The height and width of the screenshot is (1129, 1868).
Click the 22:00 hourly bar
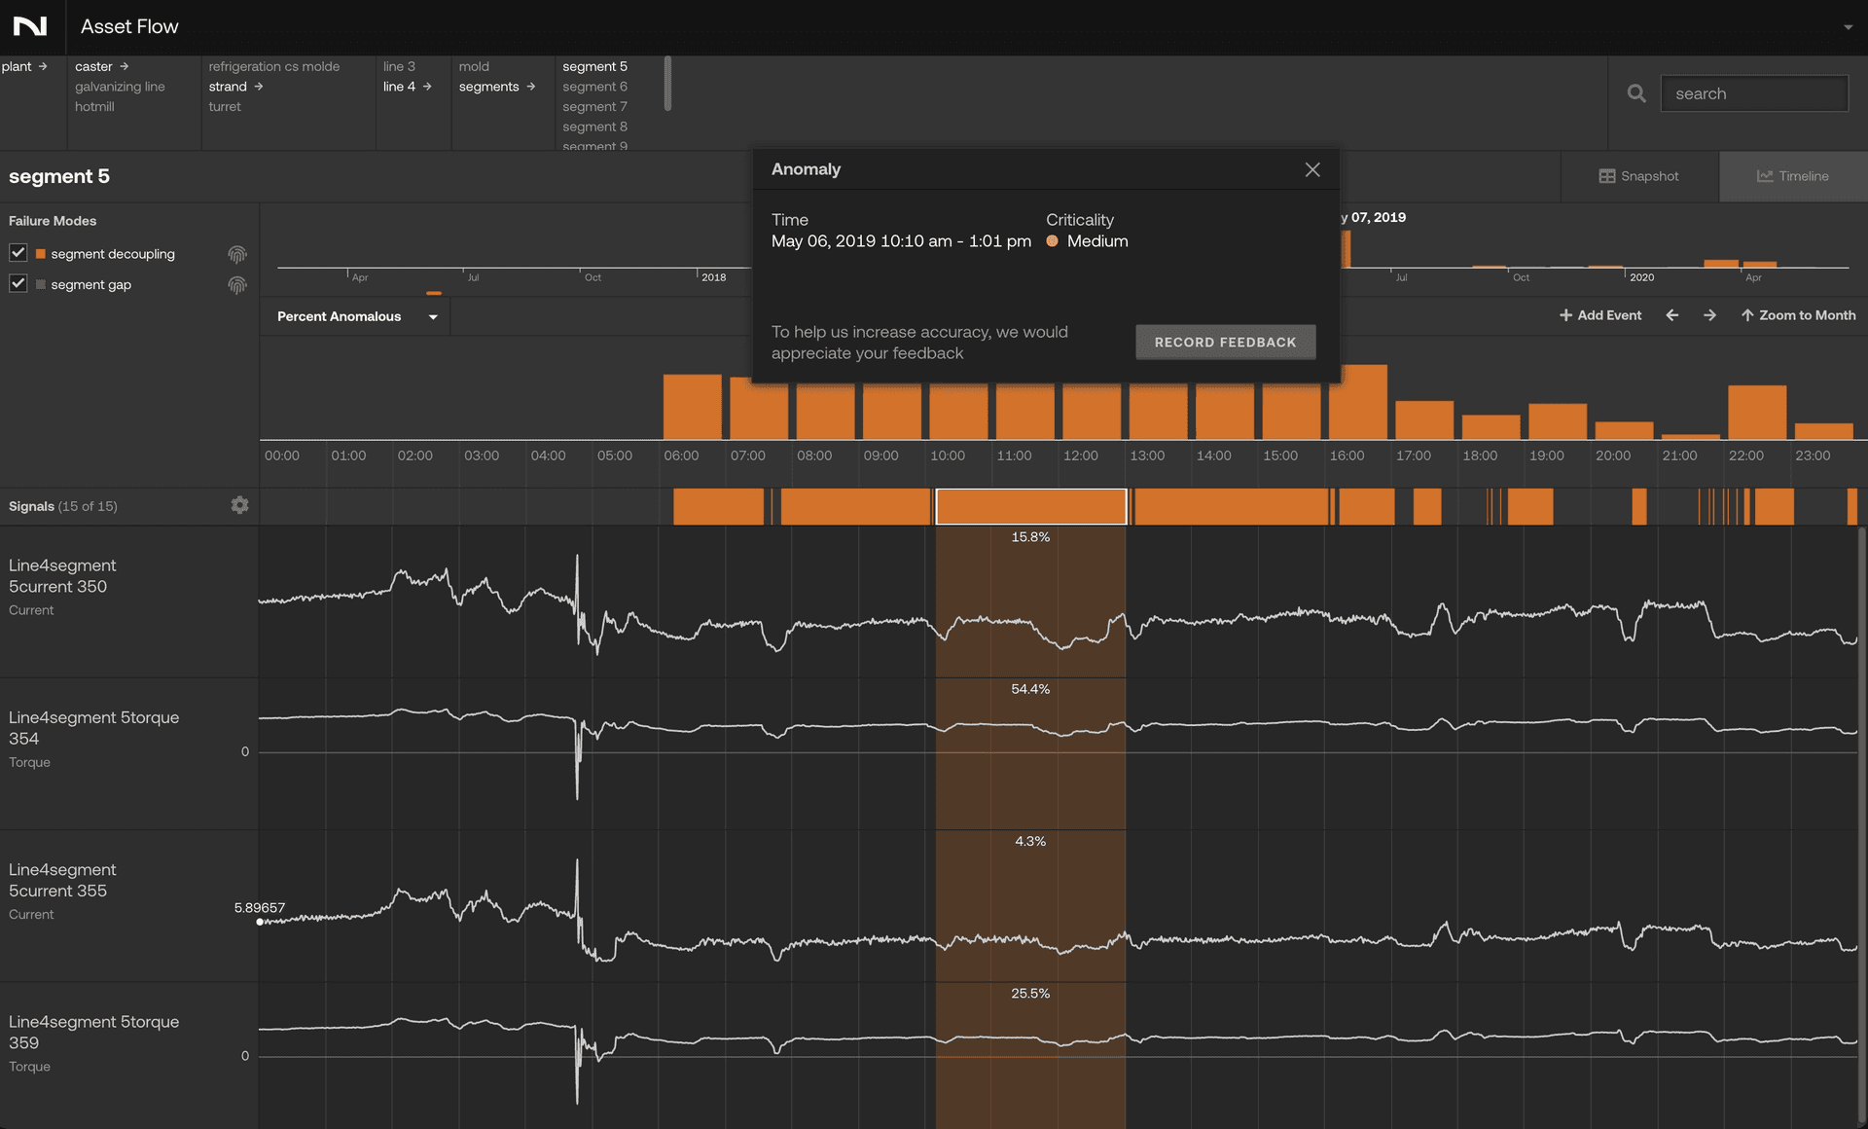tap(1757, 413)
